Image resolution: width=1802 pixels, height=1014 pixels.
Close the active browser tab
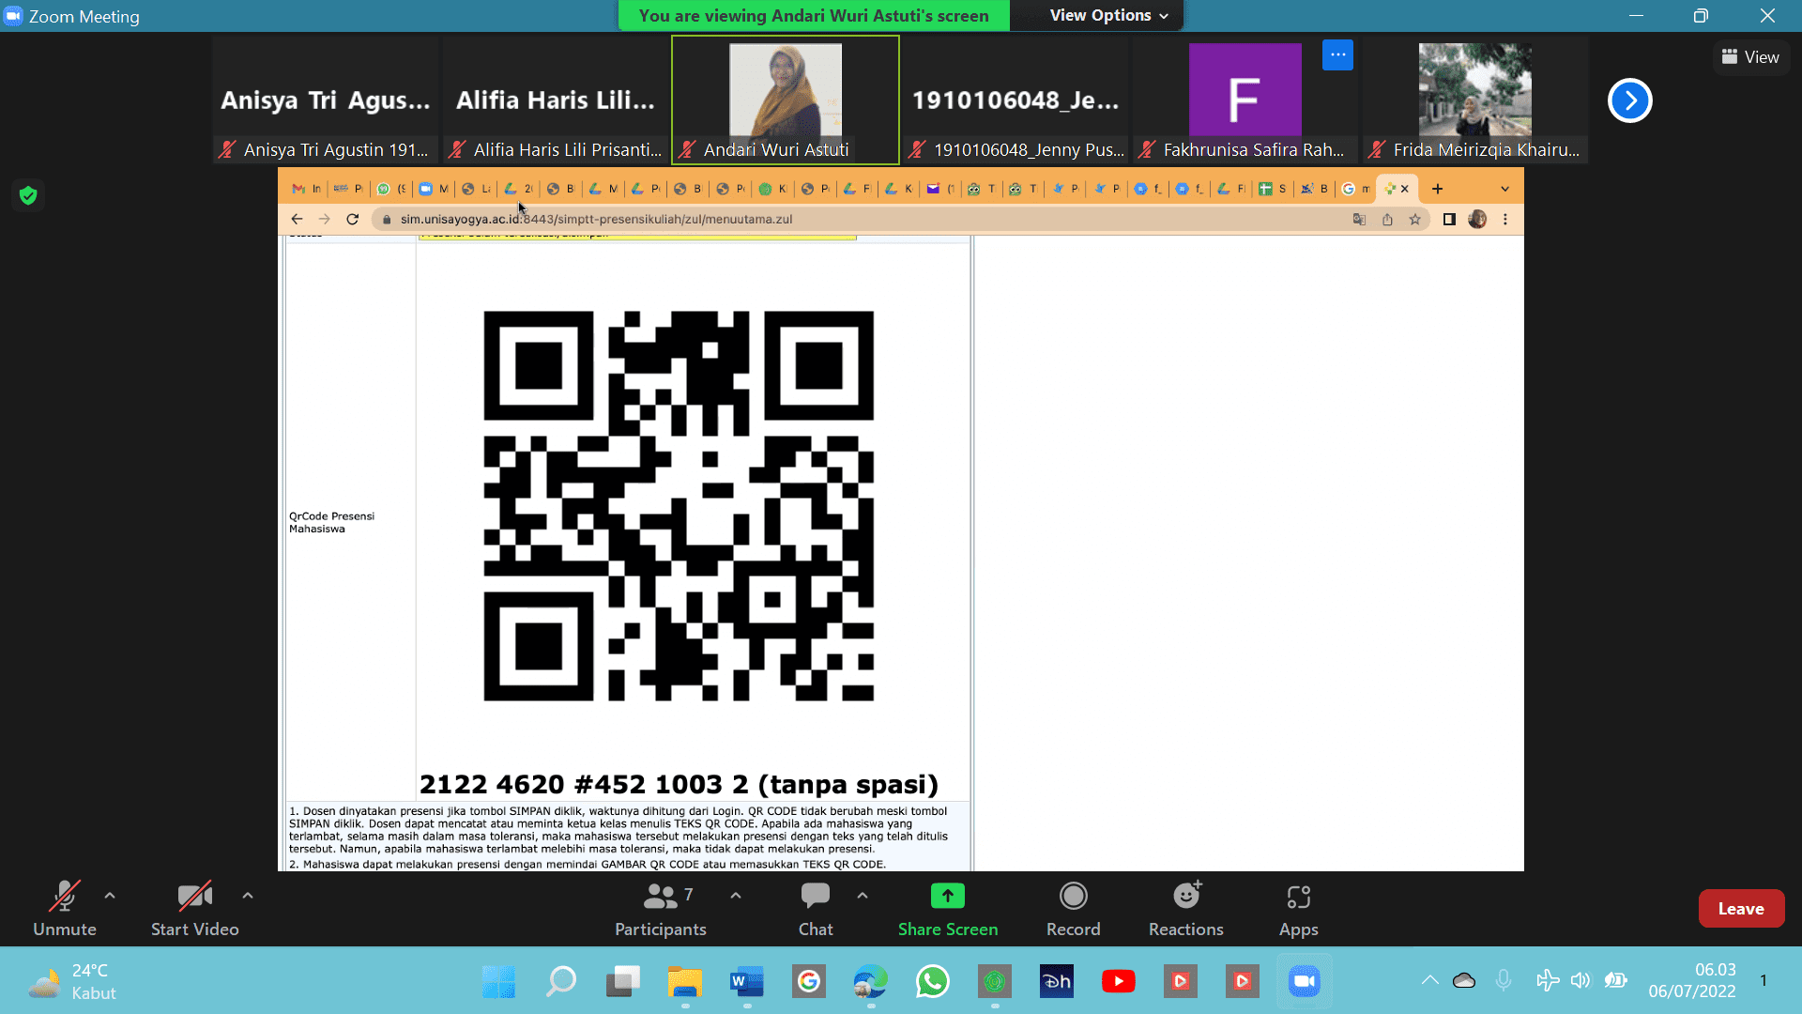[1405, 189]
